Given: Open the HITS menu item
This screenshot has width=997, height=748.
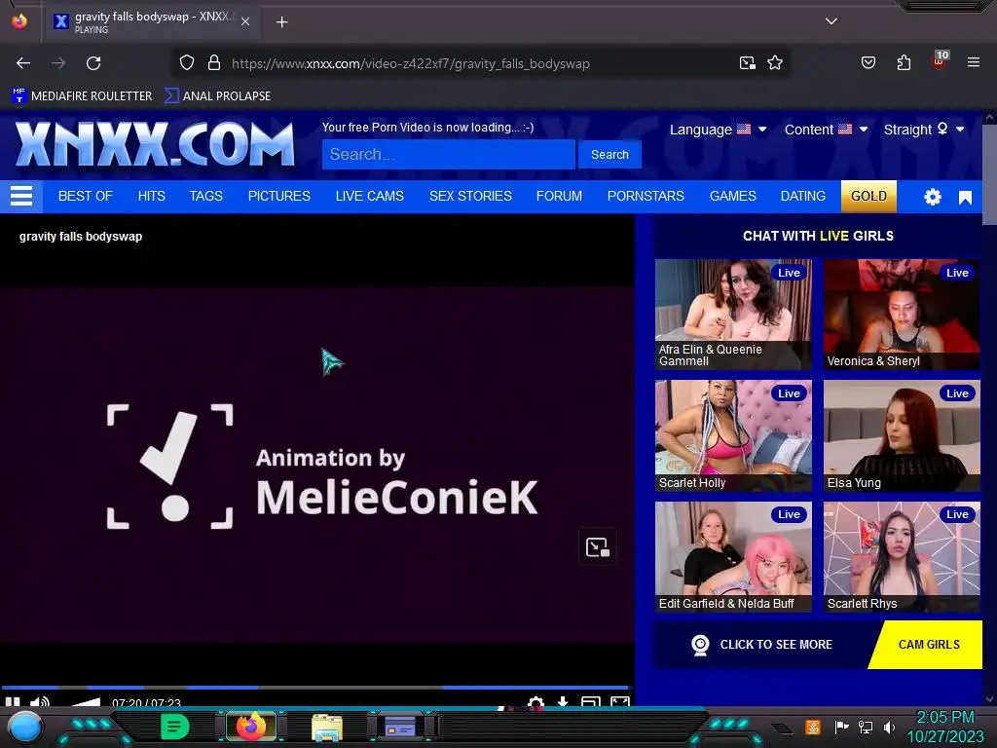Looking at the screenshot, I should 151,196.
